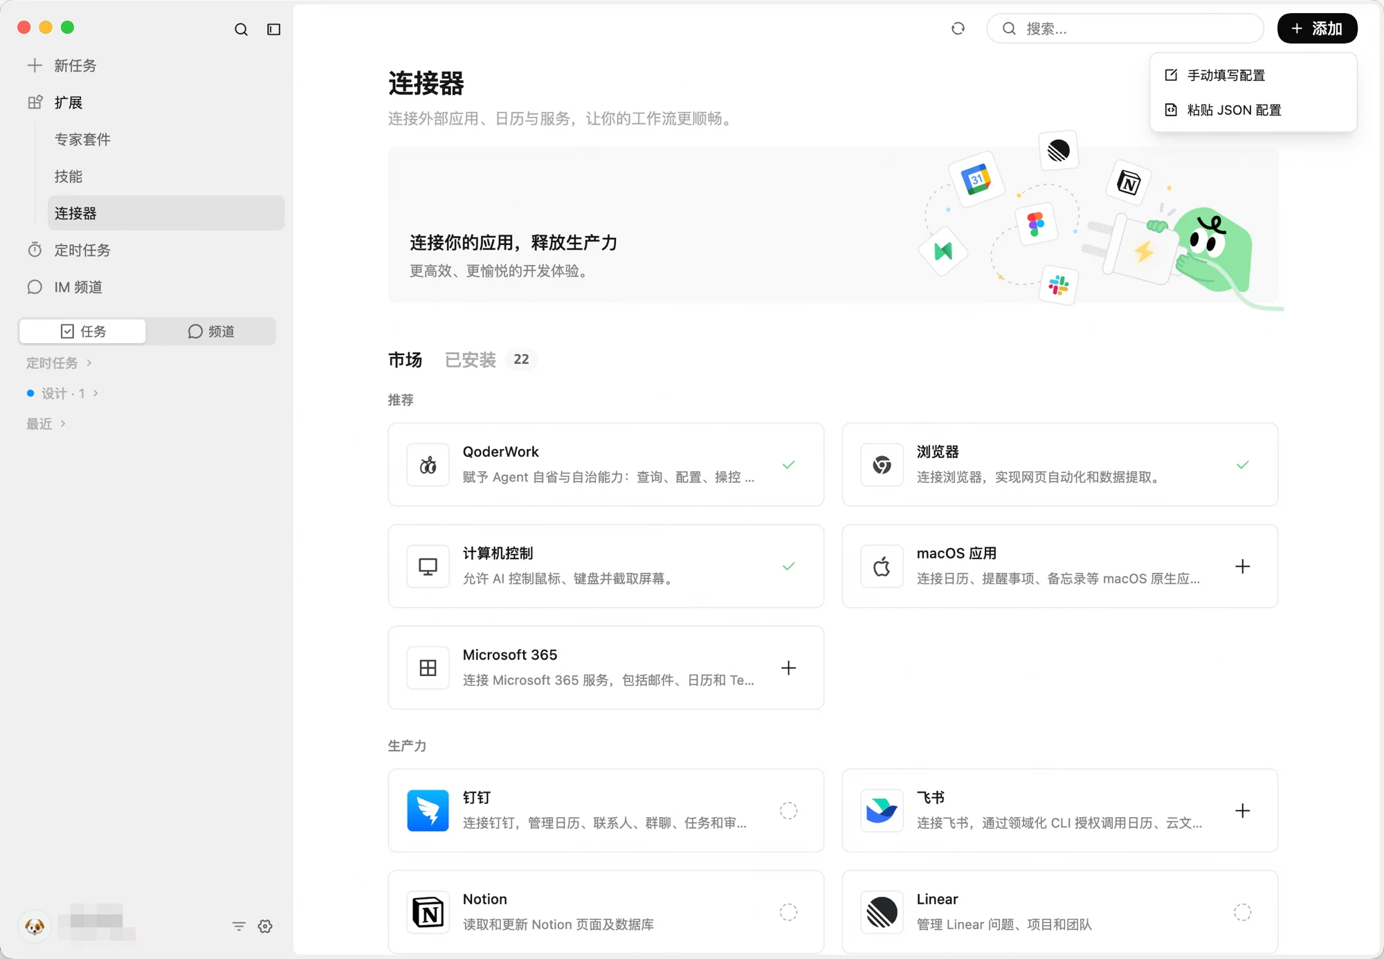
Task: Switch to the 已安装 tab
Action: point(471,360)
